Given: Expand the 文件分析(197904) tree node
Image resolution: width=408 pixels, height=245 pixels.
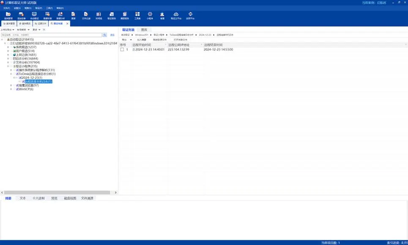Looking at the screenshot, I should [x=8, y=62].
